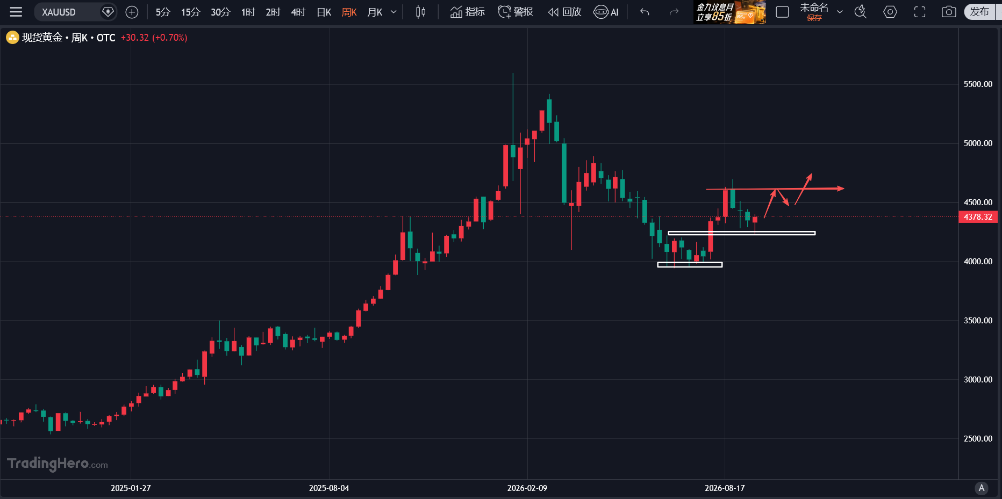The image size is (1002, 499).
Task: Click the +30.32 (+0.70%) price change
Action: tap(154, 38)
